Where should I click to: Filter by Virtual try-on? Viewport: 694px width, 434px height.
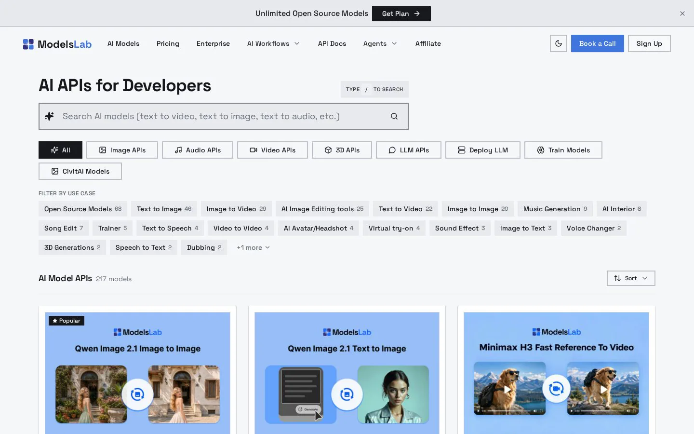(x=394, y=228)
